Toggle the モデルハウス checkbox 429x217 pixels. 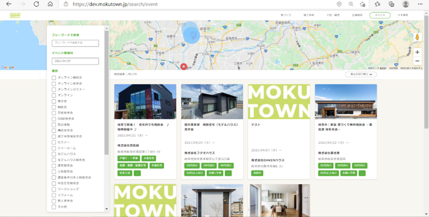(x=54, y=154)
